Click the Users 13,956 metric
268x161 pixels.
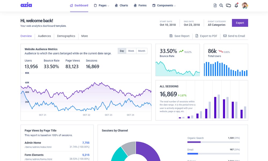click(31, 64)
